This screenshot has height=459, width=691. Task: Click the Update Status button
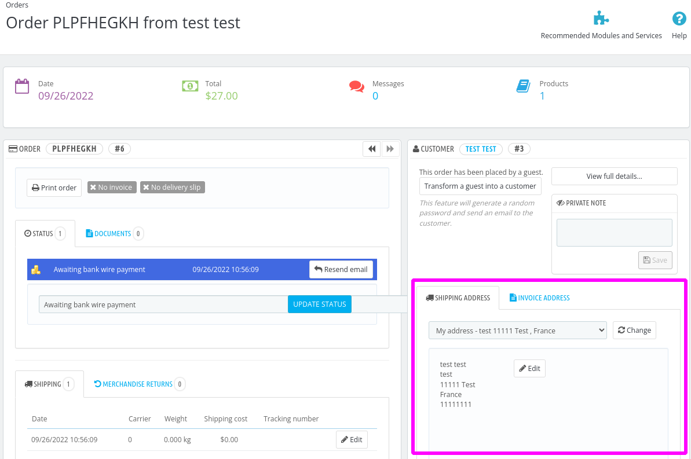[320, 304]
